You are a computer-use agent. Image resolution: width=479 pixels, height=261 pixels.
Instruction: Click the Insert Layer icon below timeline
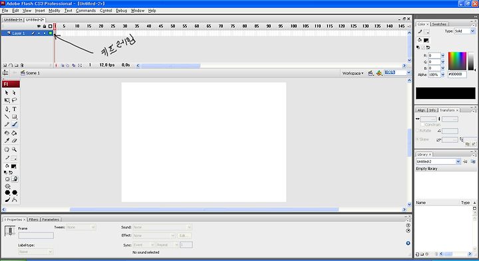[5, 65]
